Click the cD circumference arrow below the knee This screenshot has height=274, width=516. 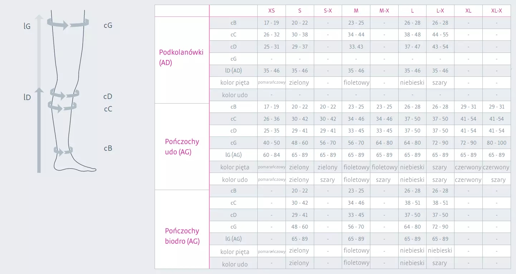64,95
